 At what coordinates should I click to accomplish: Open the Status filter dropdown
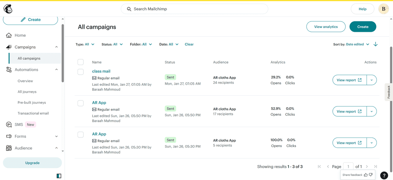click(x=112, y=44)
